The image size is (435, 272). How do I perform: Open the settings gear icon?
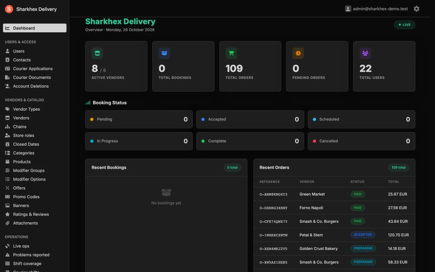[416, 9]
